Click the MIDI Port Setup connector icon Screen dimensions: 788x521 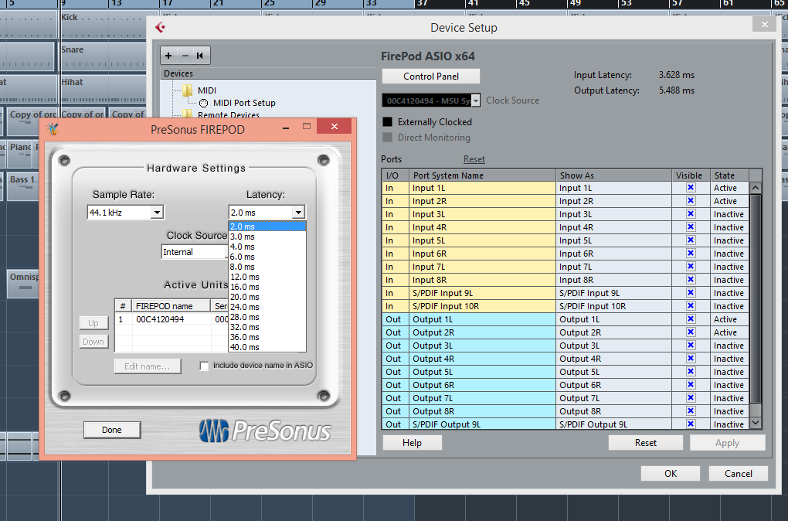coord(203,103)
